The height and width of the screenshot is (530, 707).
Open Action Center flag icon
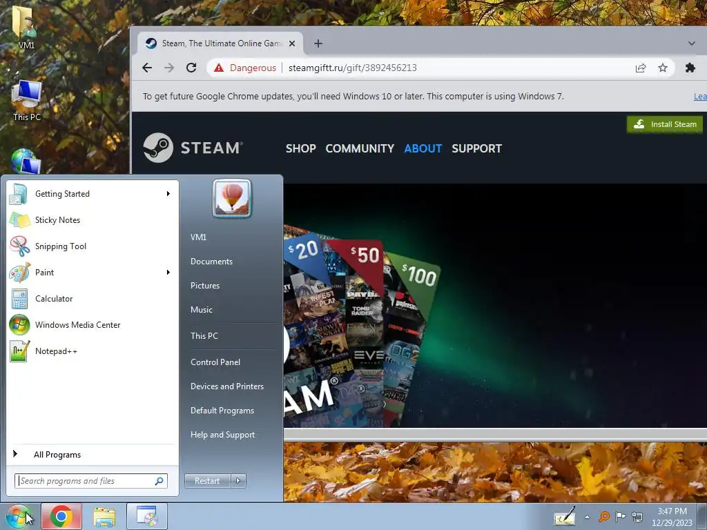coord(620,516)
